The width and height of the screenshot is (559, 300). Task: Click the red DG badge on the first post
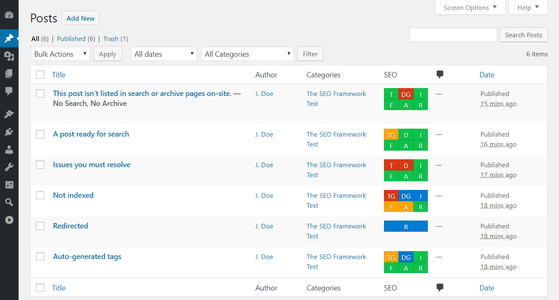pos(406,94)
